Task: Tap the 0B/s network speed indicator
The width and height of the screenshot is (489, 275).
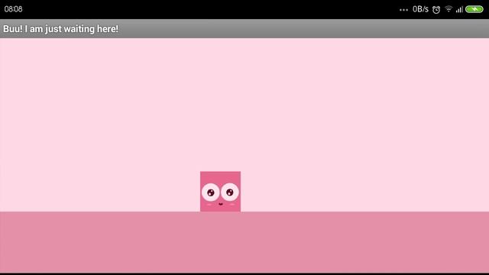Action: [x=420, y=9]
